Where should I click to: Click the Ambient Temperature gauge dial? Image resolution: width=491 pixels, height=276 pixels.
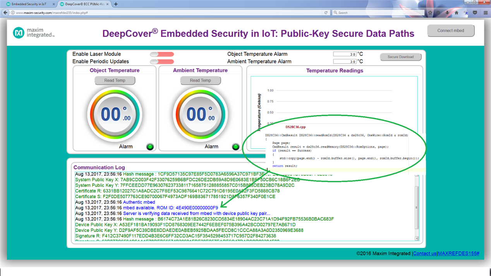[201, 114]
